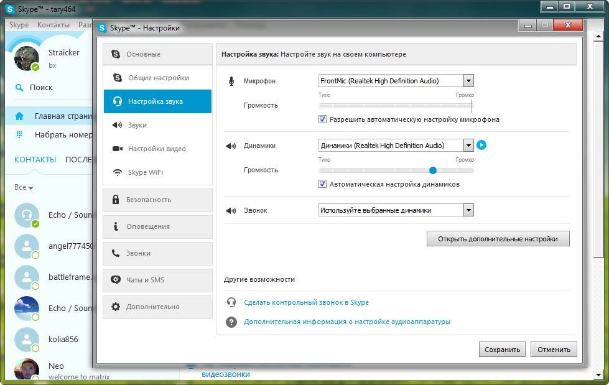Viewport: 609px width, 385px height.
Task: Click the Отменить button
Action: pyautogui.click(x=554, y=350)
